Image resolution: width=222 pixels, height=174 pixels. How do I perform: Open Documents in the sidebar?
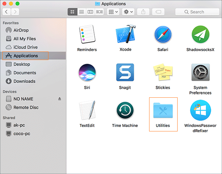tap(33, 73)
